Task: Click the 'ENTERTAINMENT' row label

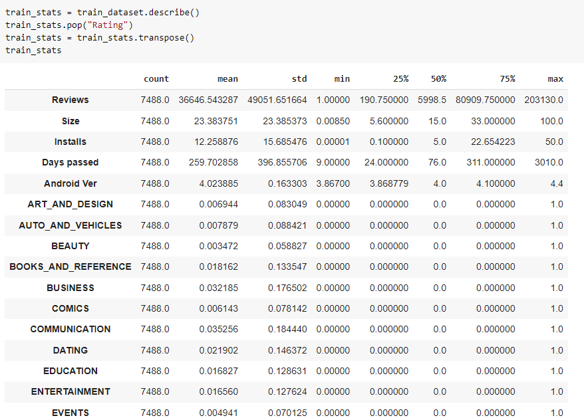Action: tap(71, 392)
